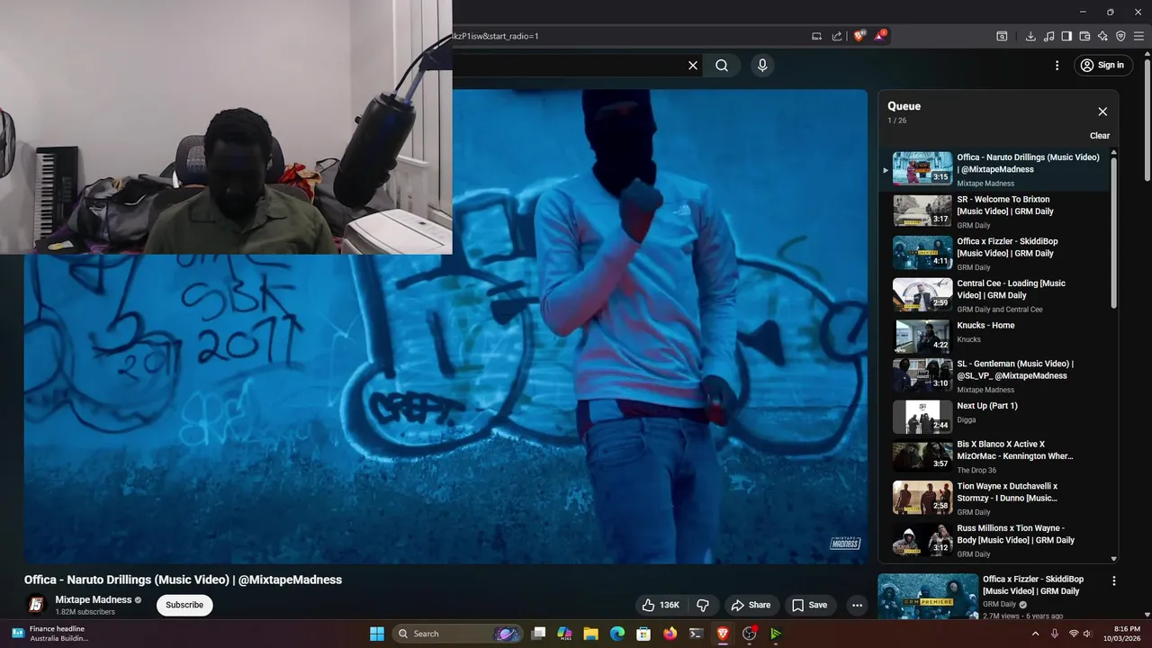Play Bis X Blanco Kennington queue item
1152x648 pixels.
point(994,456)
